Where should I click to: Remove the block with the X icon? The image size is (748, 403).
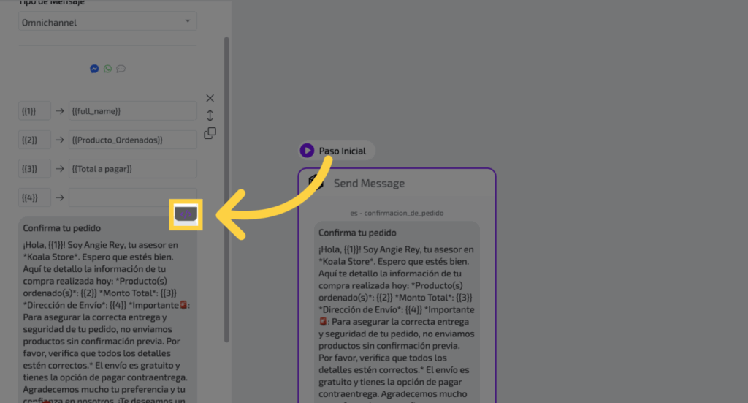pos(210,98)
